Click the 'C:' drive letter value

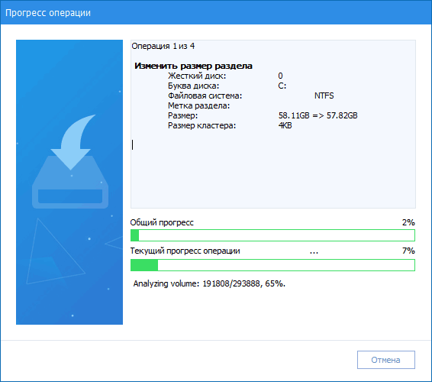pos(282,86)
